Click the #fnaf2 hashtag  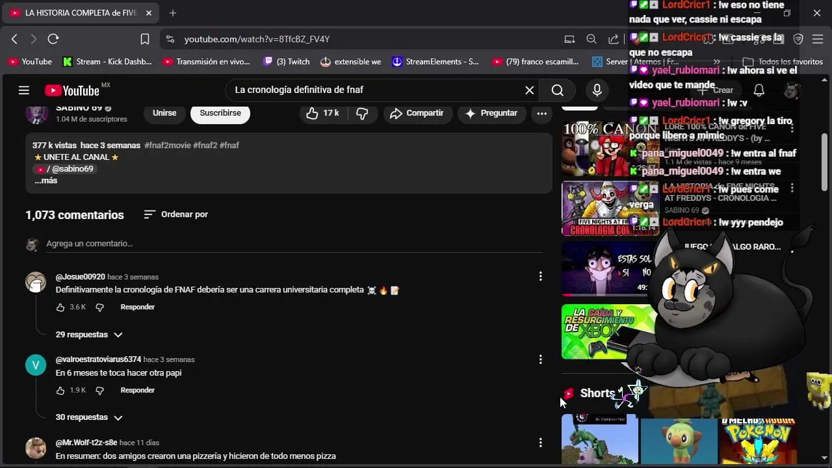click(x=205, y=146)
